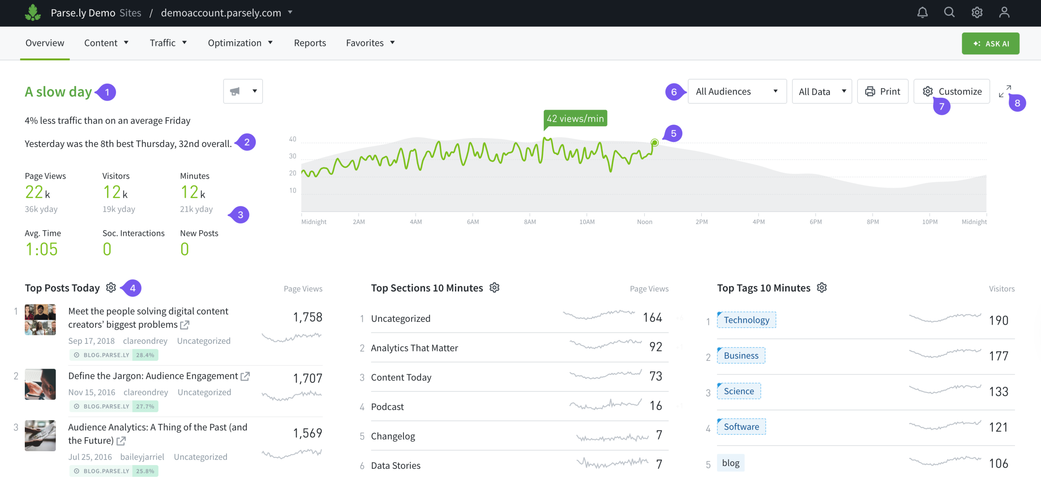The width and height of the screenshot is (1041, 479).
Task: Click the Top Posts Today gear icon
Action: pyautogui.click(x=111, y=287)
